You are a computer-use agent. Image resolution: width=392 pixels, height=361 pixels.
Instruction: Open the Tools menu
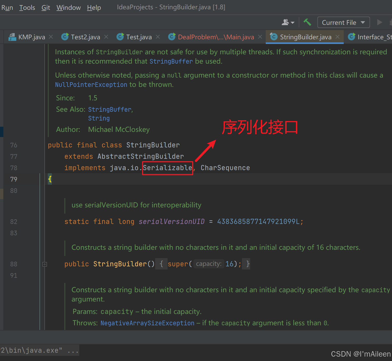(x=27, y=7)
